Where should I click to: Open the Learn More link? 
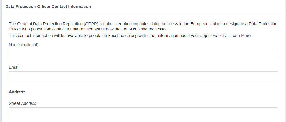click(240, 36)
